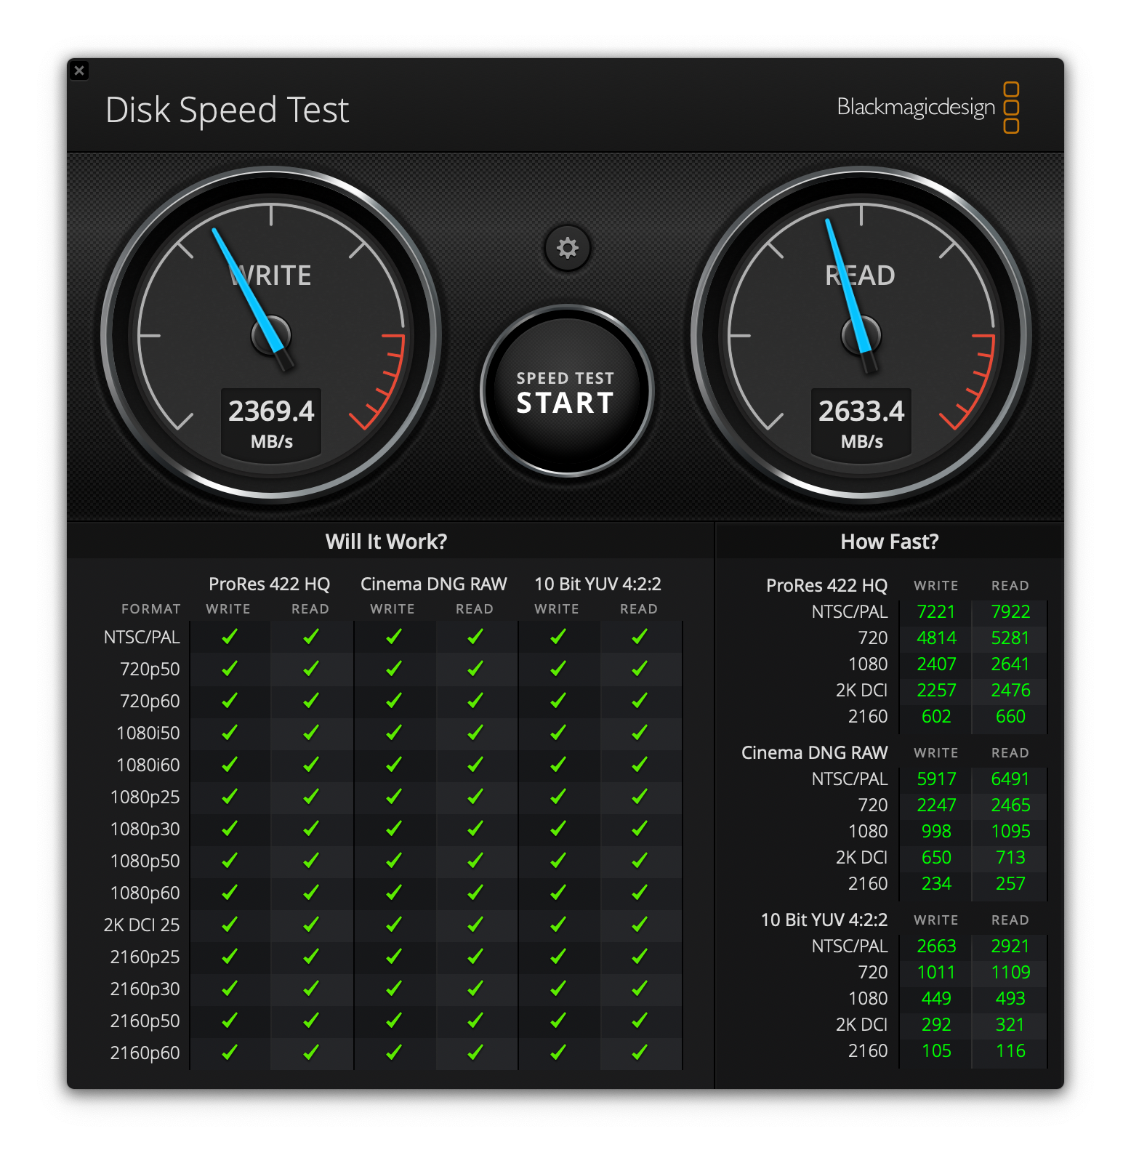Viewport: 1131px width, 1166px height.
Task: Open settings with the gear icon
Action: point(567,248)
